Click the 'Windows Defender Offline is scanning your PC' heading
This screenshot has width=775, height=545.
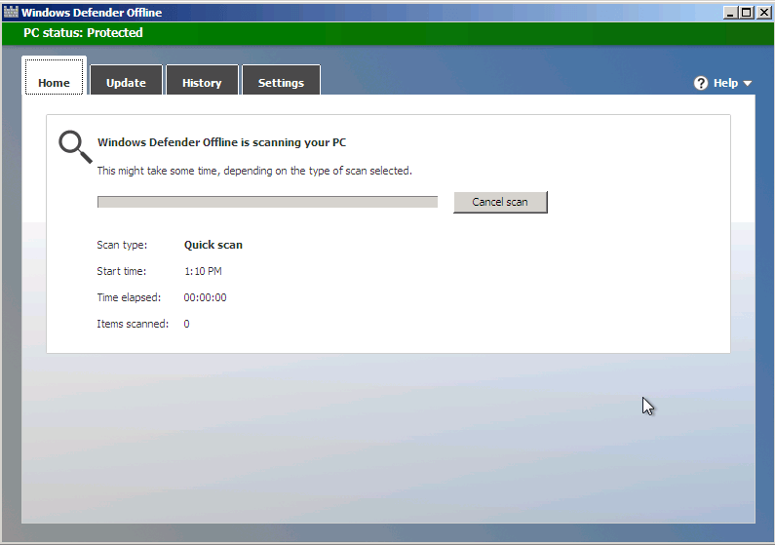222,142
